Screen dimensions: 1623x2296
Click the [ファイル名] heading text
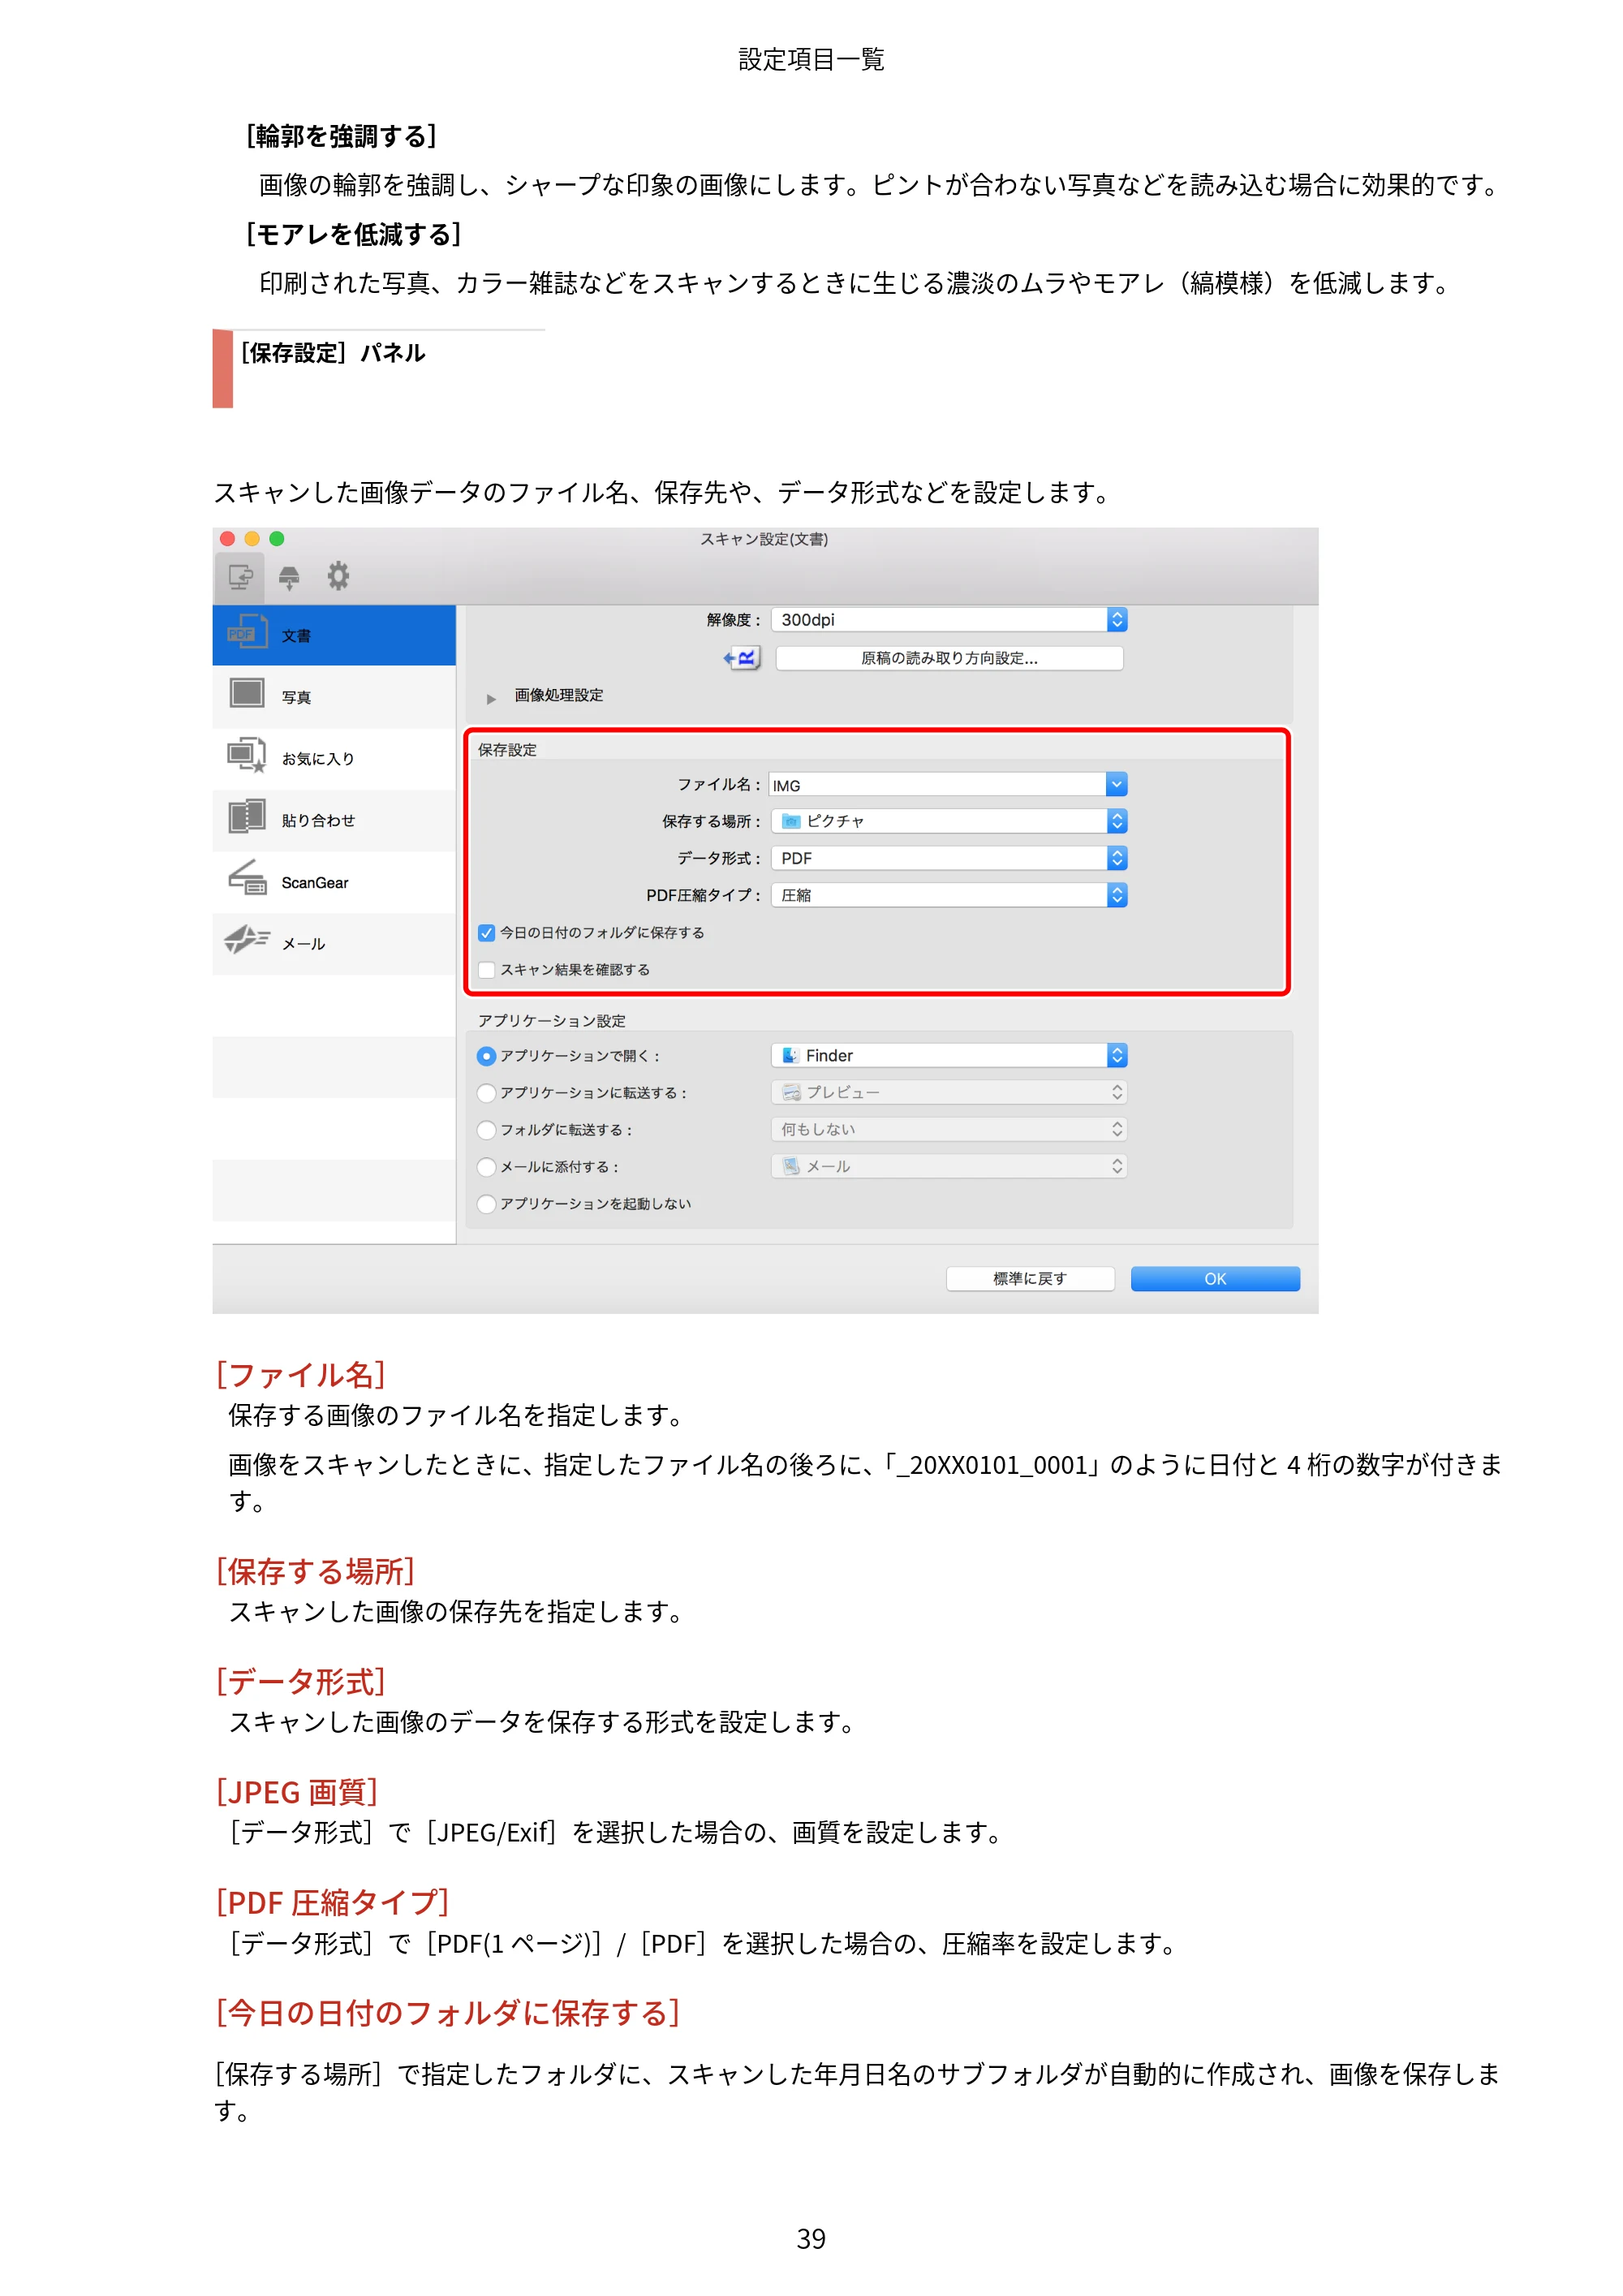[x=301, y=1375]
